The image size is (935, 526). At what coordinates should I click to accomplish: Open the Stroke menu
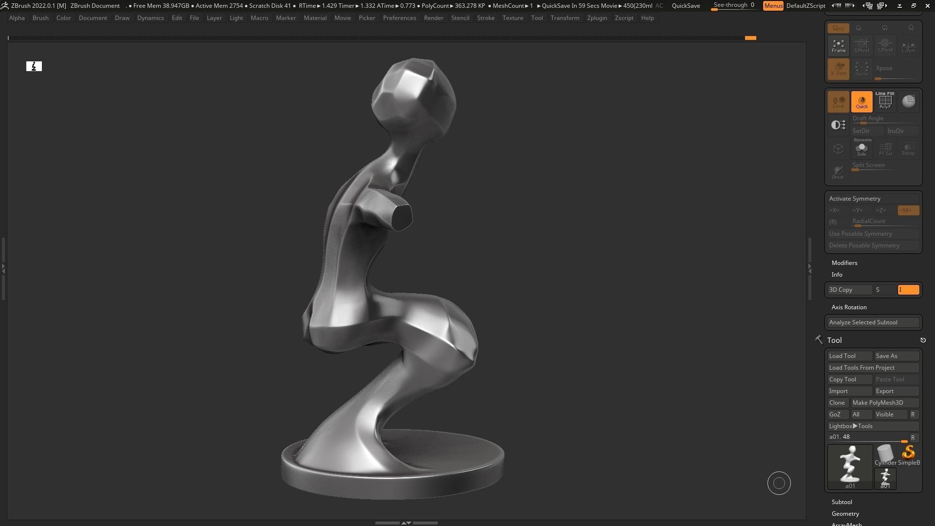tap(486, 18)
